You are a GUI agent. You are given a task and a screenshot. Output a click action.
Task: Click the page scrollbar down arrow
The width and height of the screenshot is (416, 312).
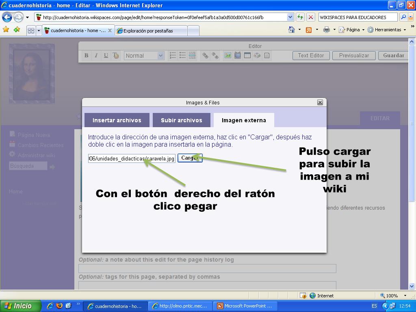412,286
